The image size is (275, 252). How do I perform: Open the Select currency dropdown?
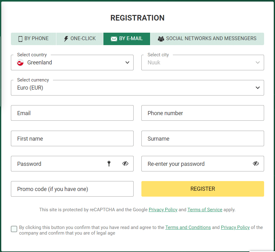click(x=137, y=88)
